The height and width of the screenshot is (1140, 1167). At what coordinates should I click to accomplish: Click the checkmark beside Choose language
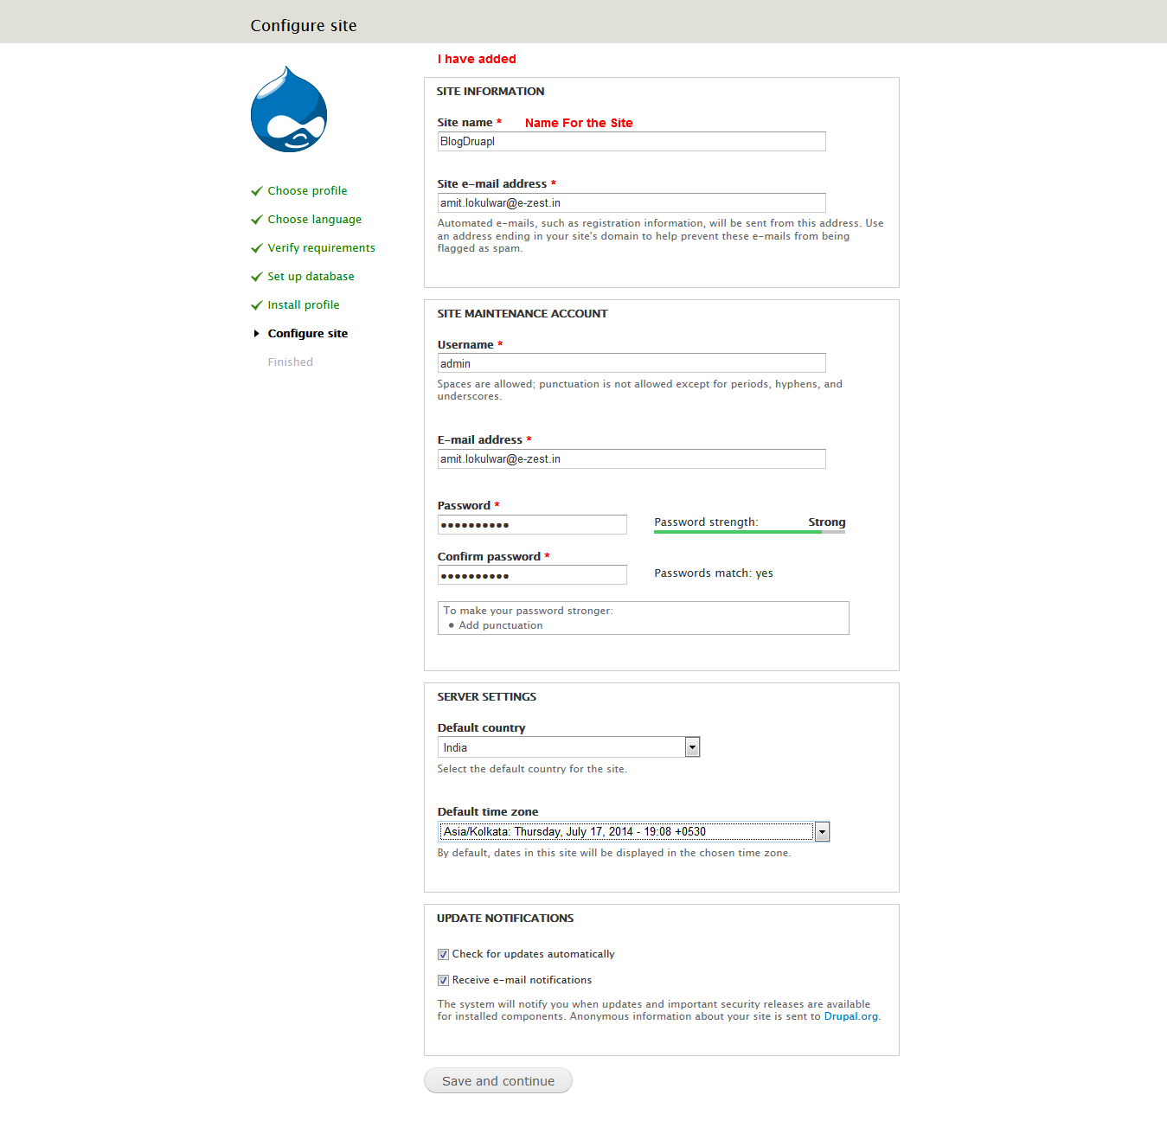point(256,220)
